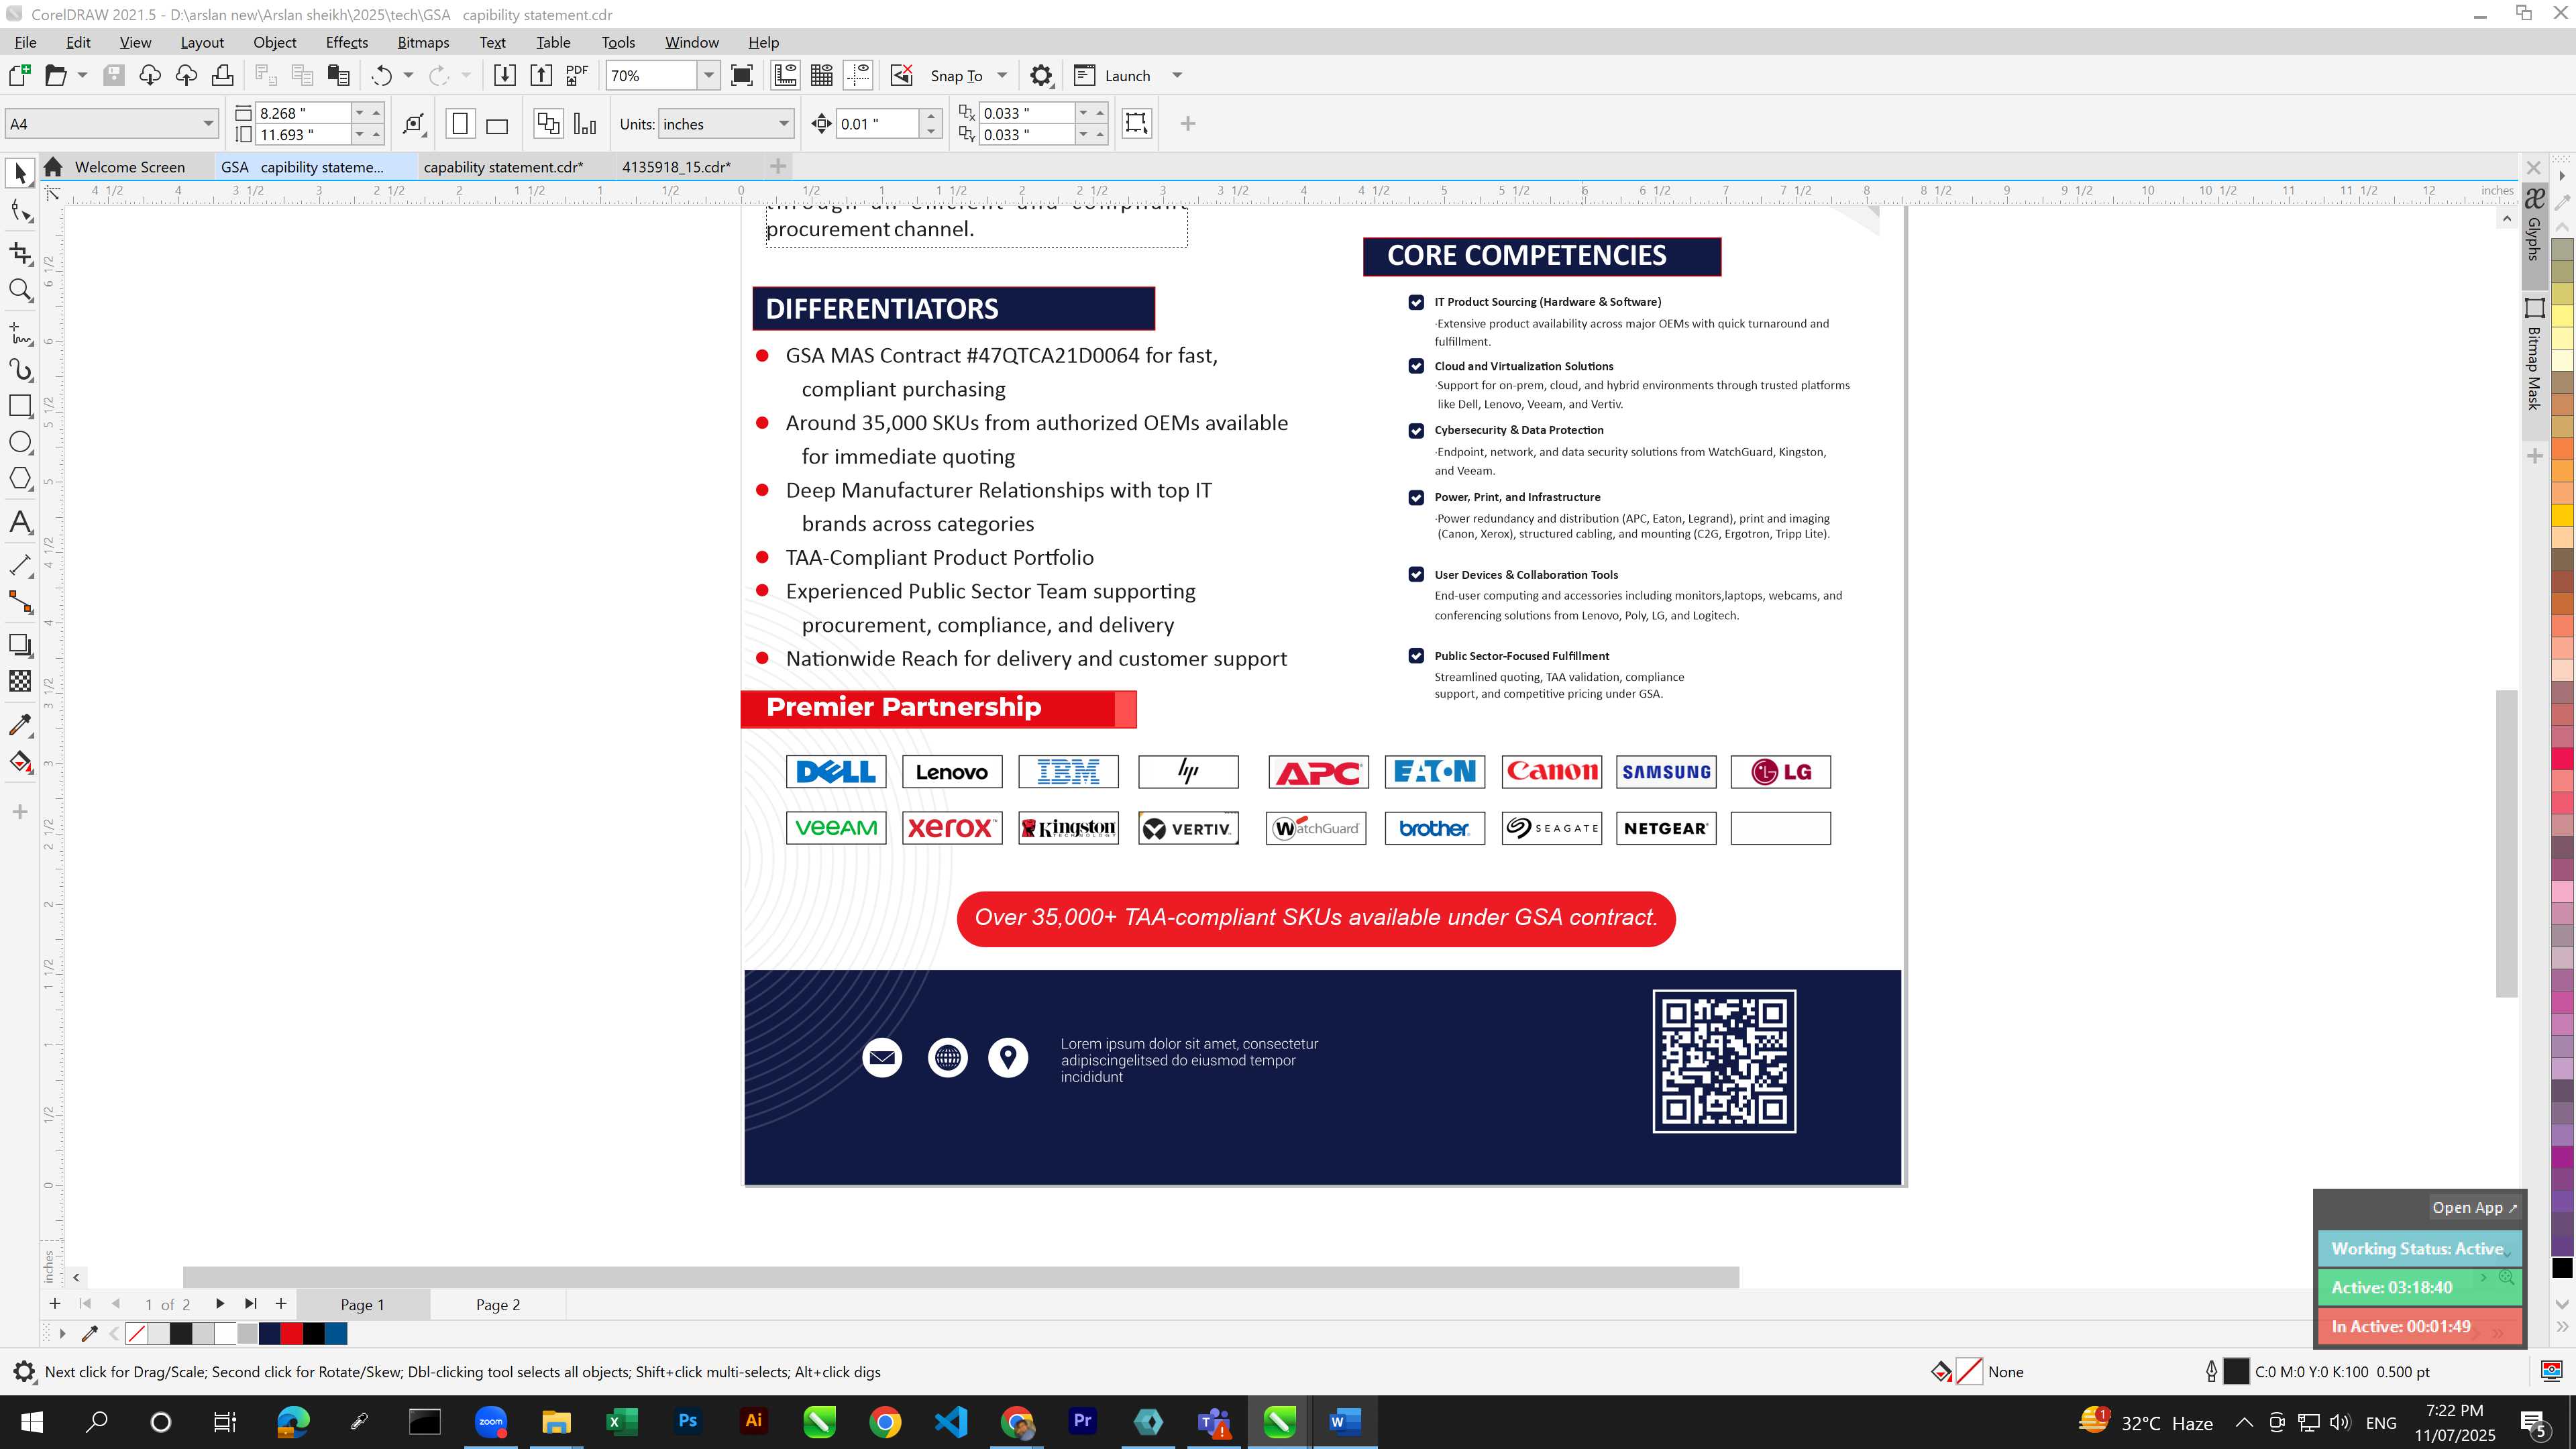Screen dimensions: 2576x1449
Task: Pick the Transparency tool
Action: (20, 681)
